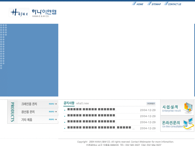Click the 하나이엔엠 HANA E & M CO. title
195x146 pixels.
pos(44,13)
